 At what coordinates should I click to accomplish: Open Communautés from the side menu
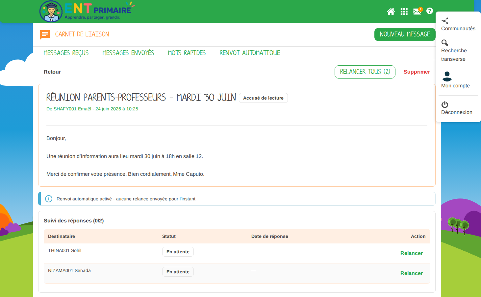click(x=458, y=25)
